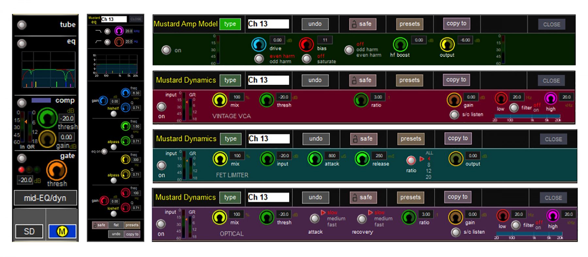Open presets in FET LIMITER panel
This screenshot has height=257, width=588.
coord(411,139)
